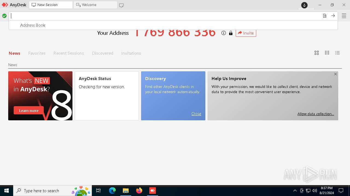The height and width of the screenshot is (196, 350).
Task: Select Address Book from the dropdown list
Action: click(173, 25)
